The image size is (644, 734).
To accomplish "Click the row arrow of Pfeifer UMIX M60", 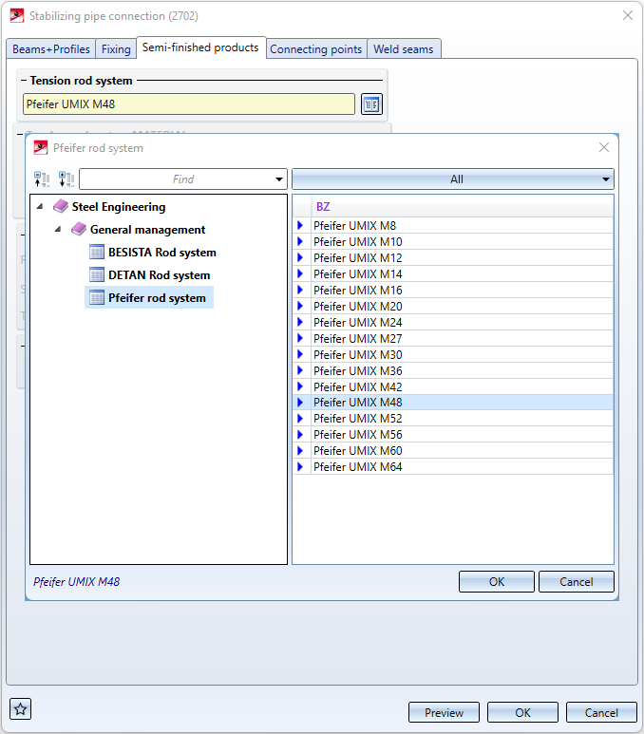I will [x=301, y=450].
